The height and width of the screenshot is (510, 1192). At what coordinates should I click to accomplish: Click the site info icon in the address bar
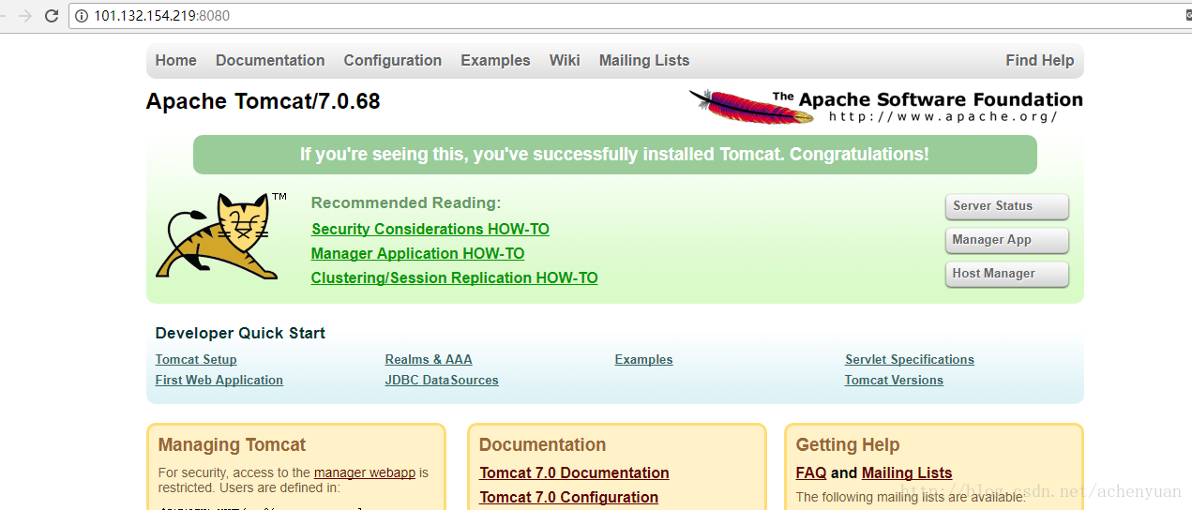pos(82,16)
